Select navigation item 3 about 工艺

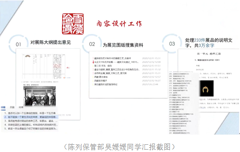click(x=31, y=121)
